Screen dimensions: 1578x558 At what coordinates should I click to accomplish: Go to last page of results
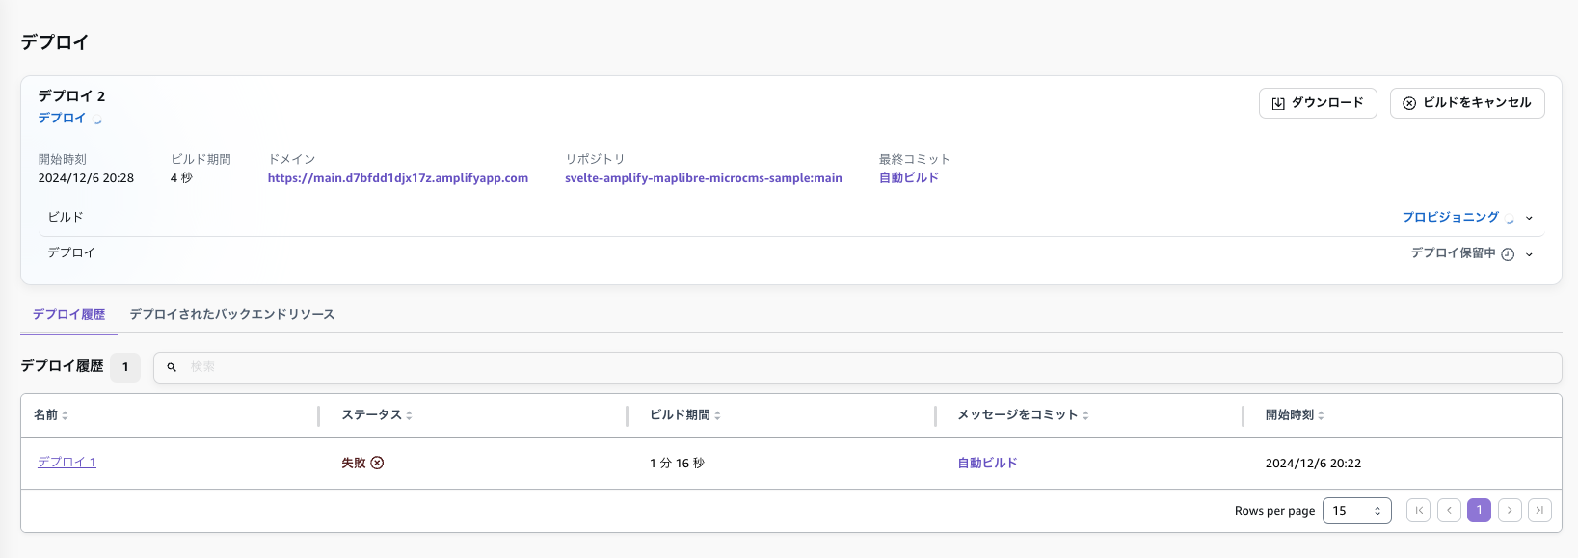pos(1539,511)
